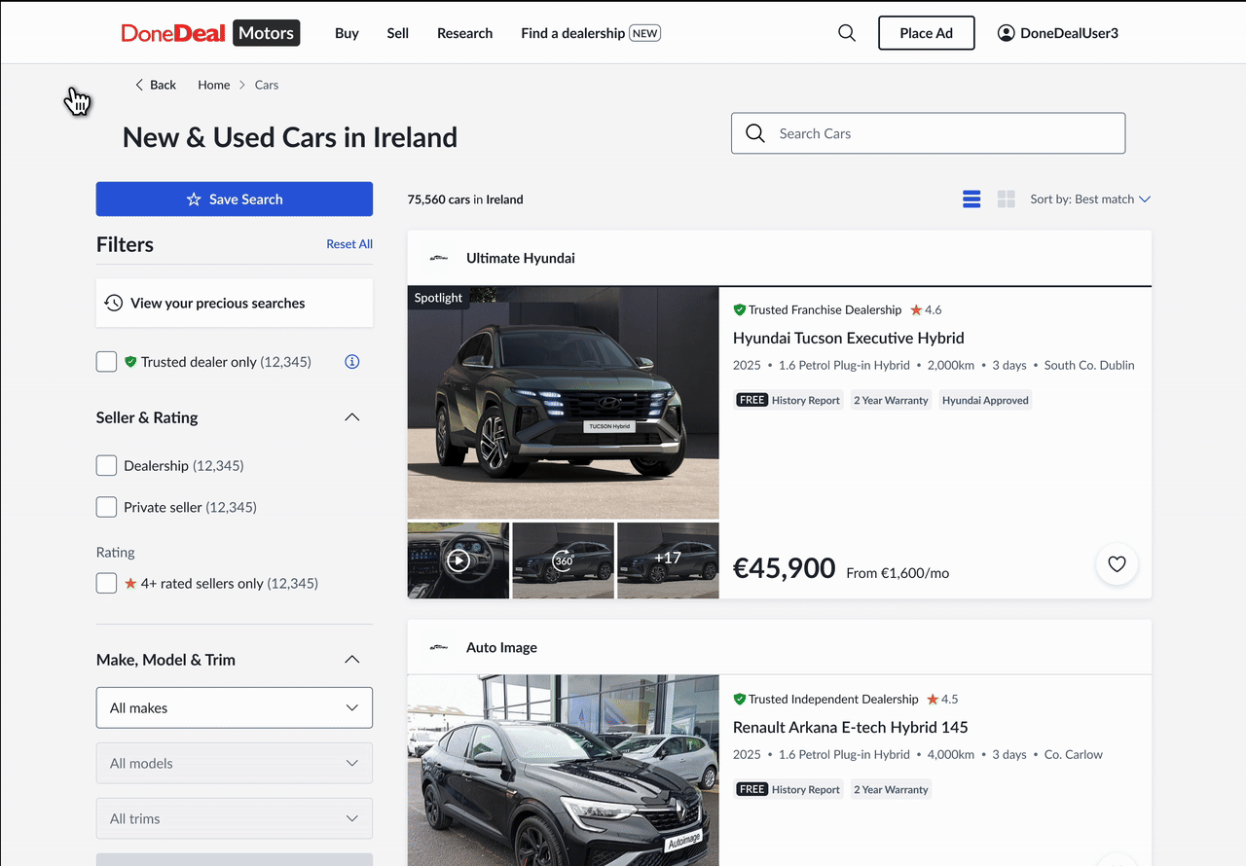1246x866 pixels.
Task: Open Find a dealership in the navigation
Action: pos(591,33)
